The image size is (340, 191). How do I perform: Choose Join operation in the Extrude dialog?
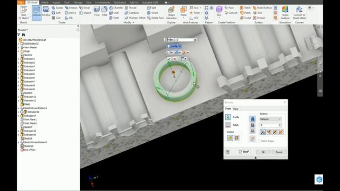[252, 119]
